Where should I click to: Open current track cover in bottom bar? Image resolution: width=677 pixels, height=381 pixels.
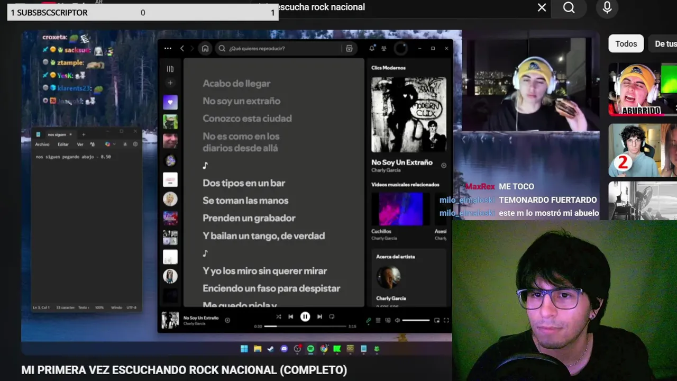pos(170,320)
